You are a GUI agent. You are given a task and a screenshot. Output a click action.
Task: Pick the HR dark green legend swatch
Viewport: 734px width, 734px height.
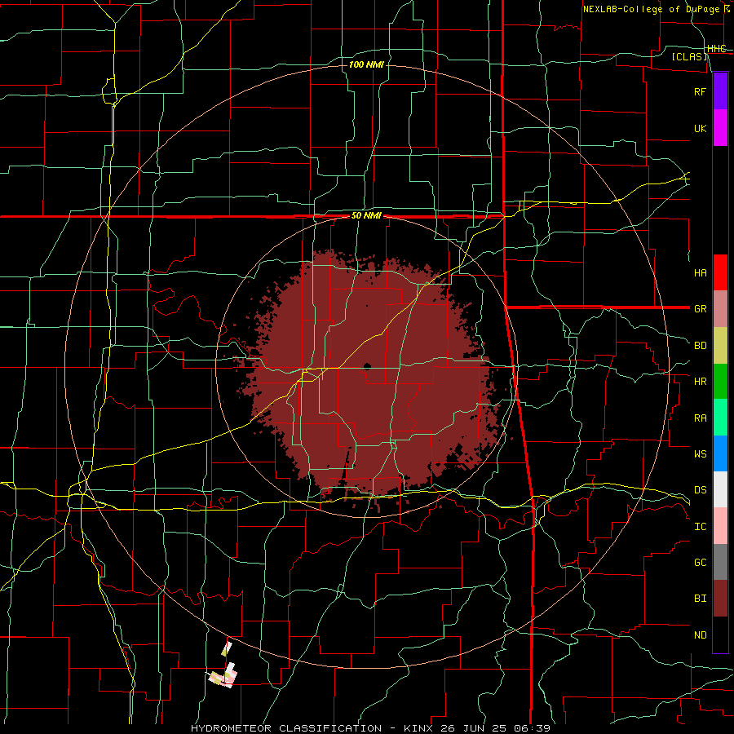[720, 382]
